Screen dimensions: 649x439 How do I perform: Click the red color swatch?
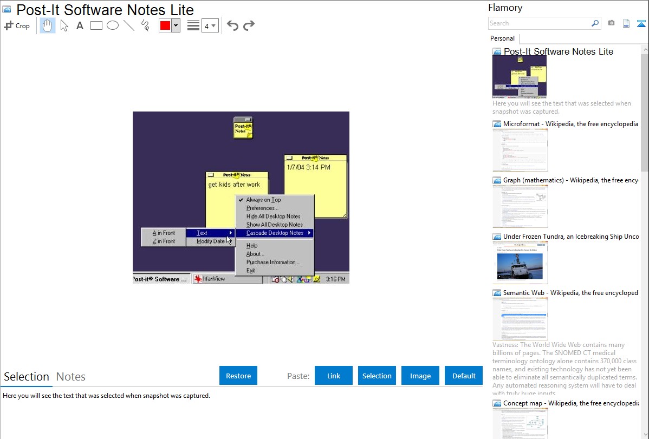click(x=165, y=25)
